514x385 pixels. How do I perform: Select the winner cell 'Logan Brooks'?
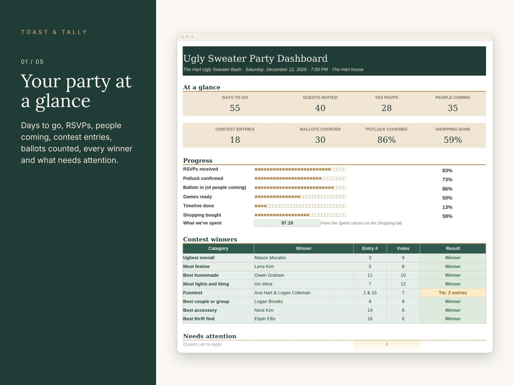(304, 302)
